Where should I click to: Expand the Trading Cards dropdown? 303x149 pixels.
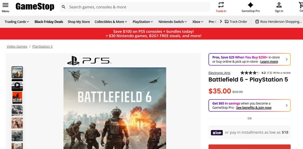(17, 22)
